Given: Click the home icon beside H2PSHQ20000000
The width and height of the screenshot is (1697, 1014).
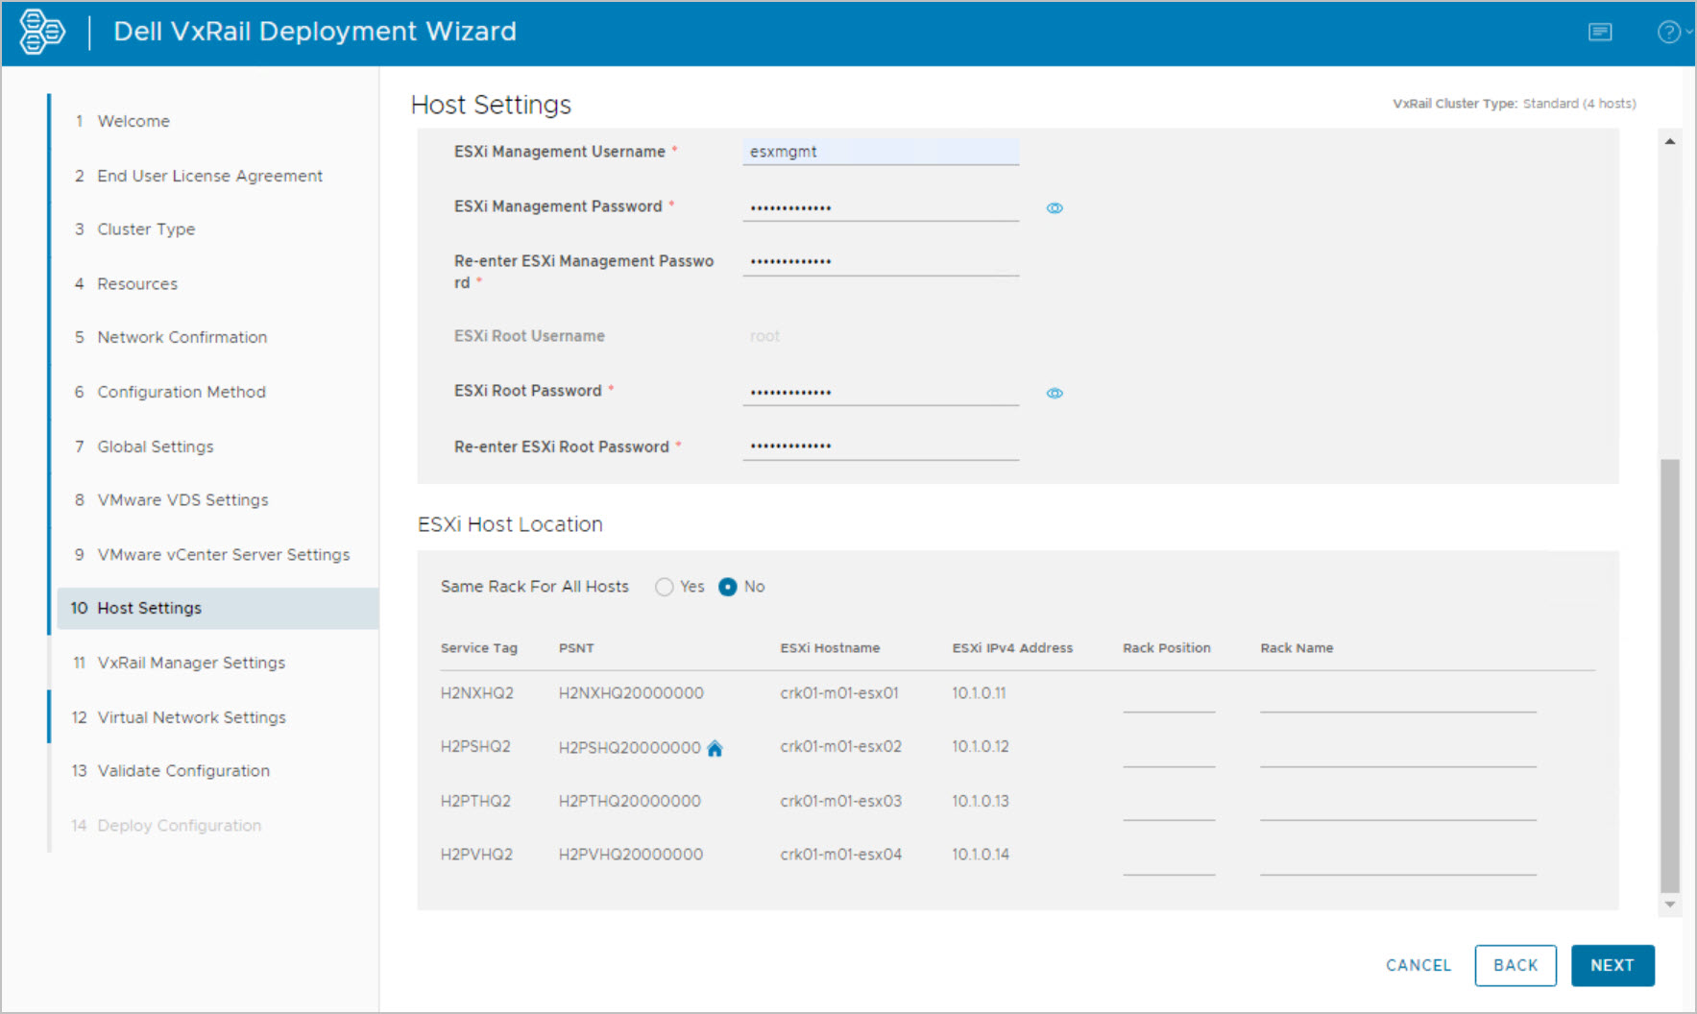Looking at the screenshot, I should click(715, 749).
